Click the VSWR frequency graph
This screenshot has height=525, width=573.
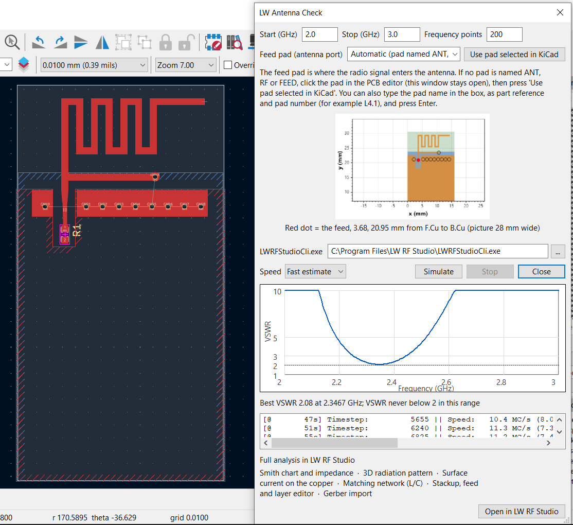413,338
